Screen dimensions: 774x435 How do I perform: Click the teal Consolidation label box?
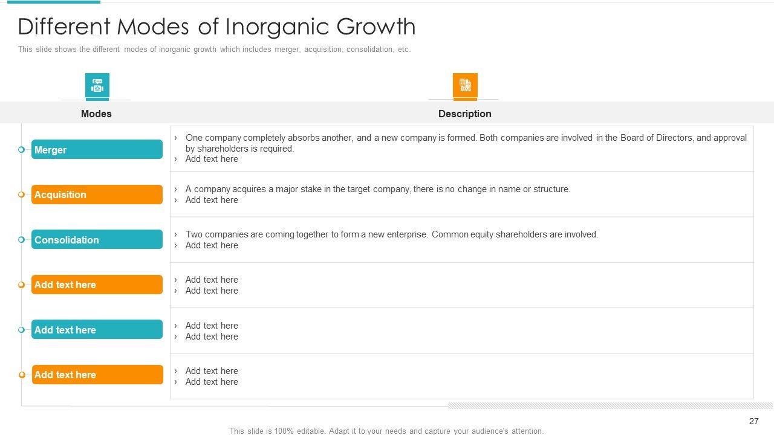[97, 239]
